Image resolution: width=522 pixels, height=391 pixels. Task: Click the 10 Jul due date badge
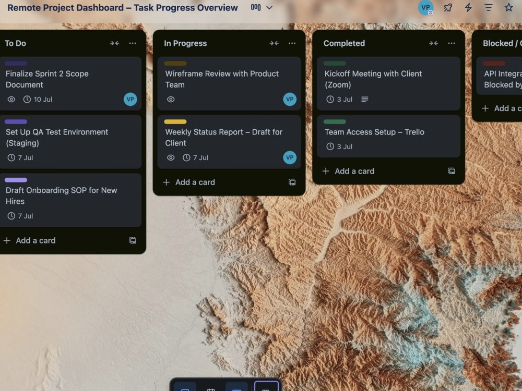38,99
